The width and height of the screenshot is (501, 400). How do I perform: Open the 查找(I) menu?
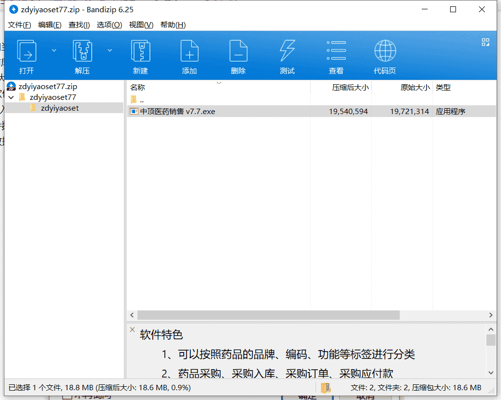(79, 25)
